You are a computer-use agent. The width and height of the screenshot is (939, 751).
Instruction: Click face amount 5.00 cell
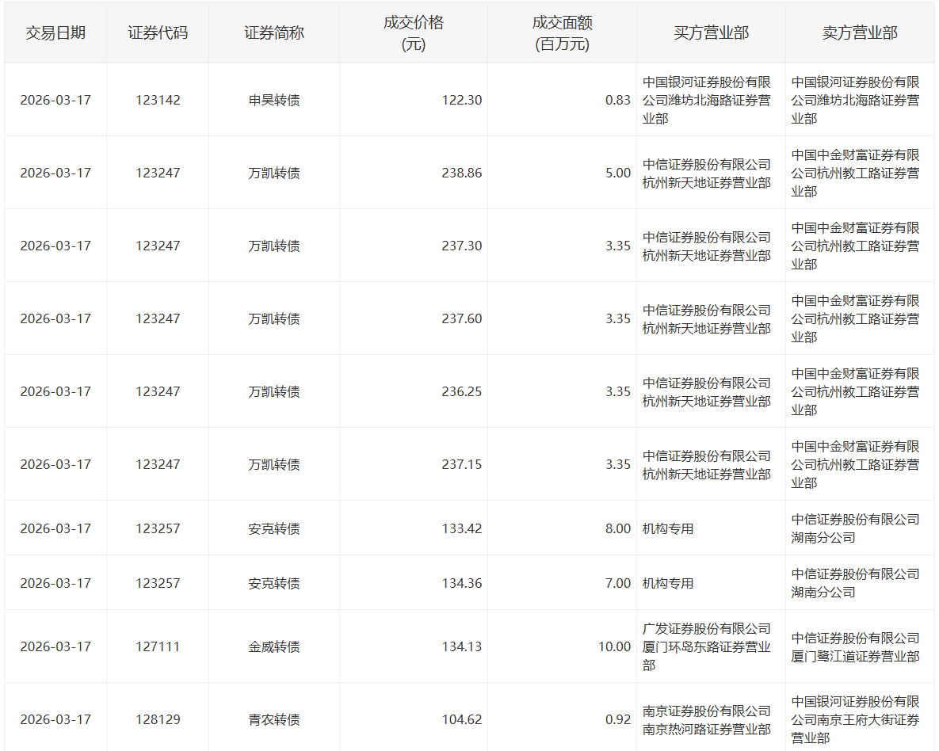[x=618, y=173]
